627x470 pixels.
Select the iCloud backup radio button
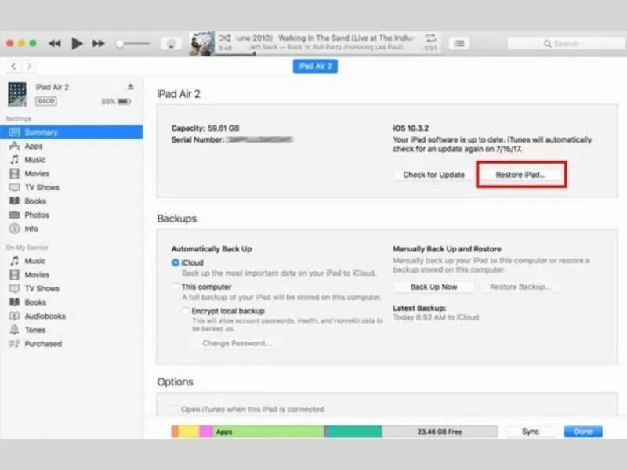pyautogui.click(x=175, y=262)
